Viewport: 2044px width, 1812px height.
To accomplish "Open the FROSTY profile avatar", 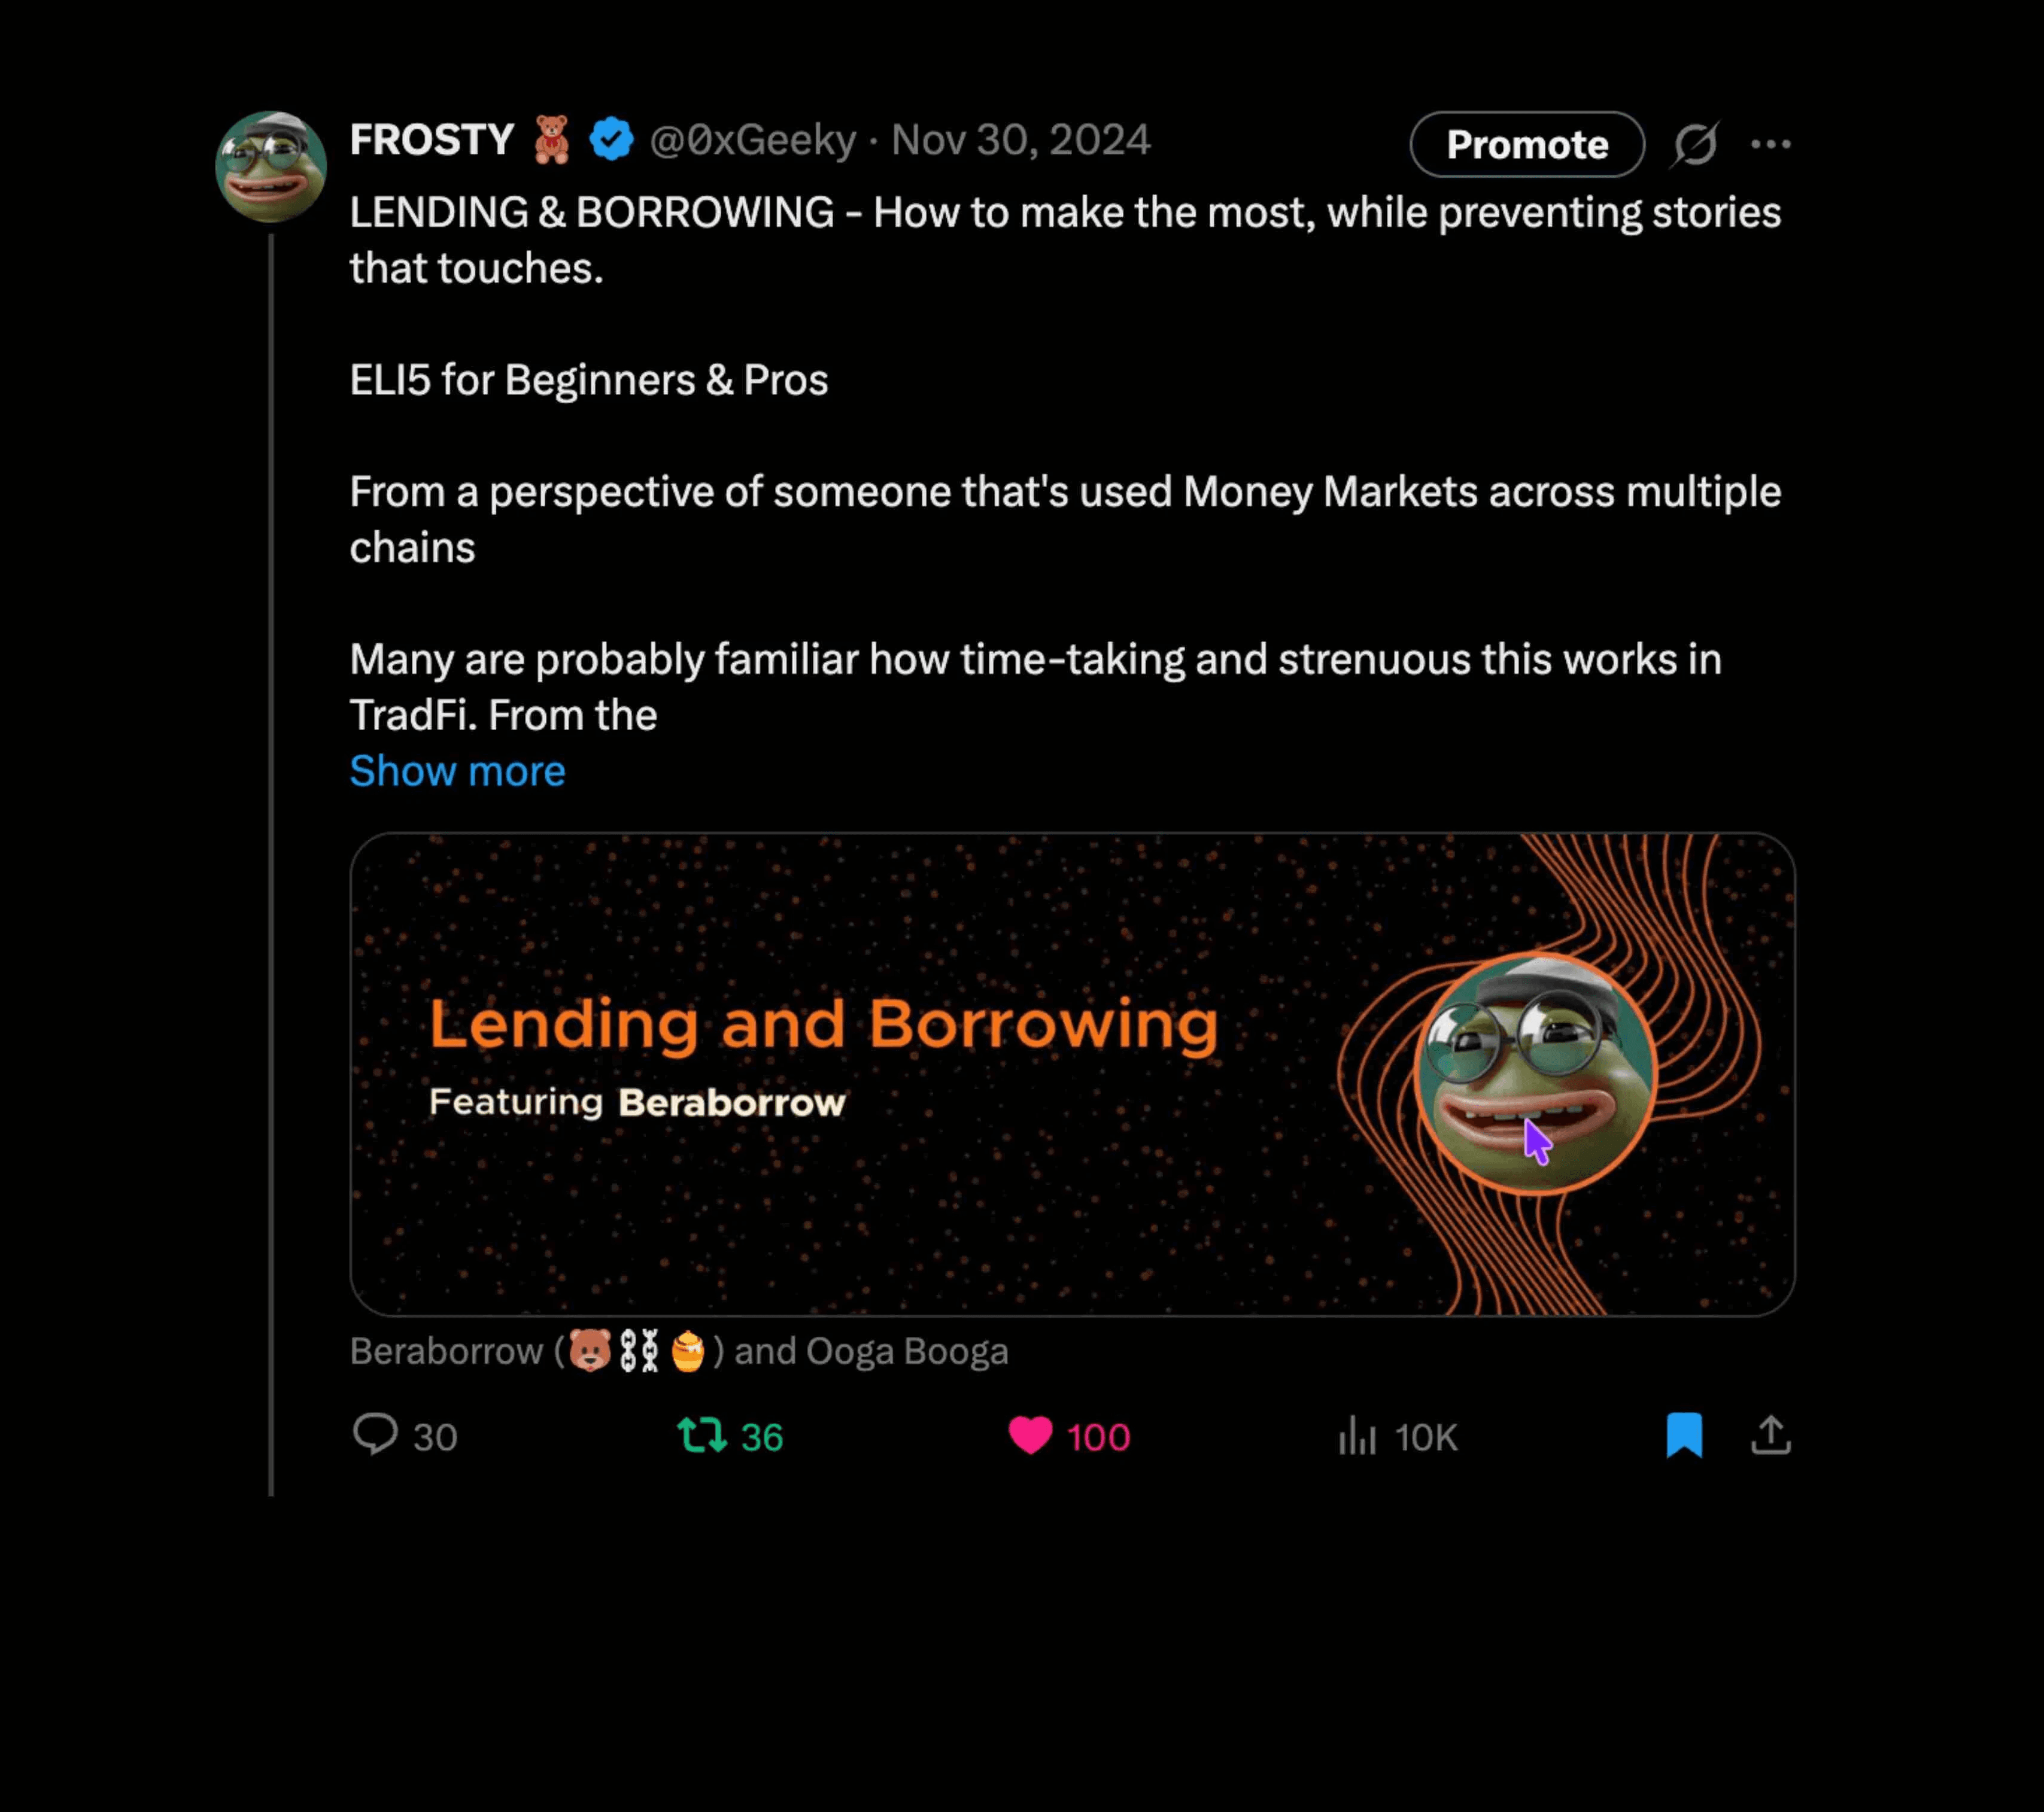I will tap(271, 166).
